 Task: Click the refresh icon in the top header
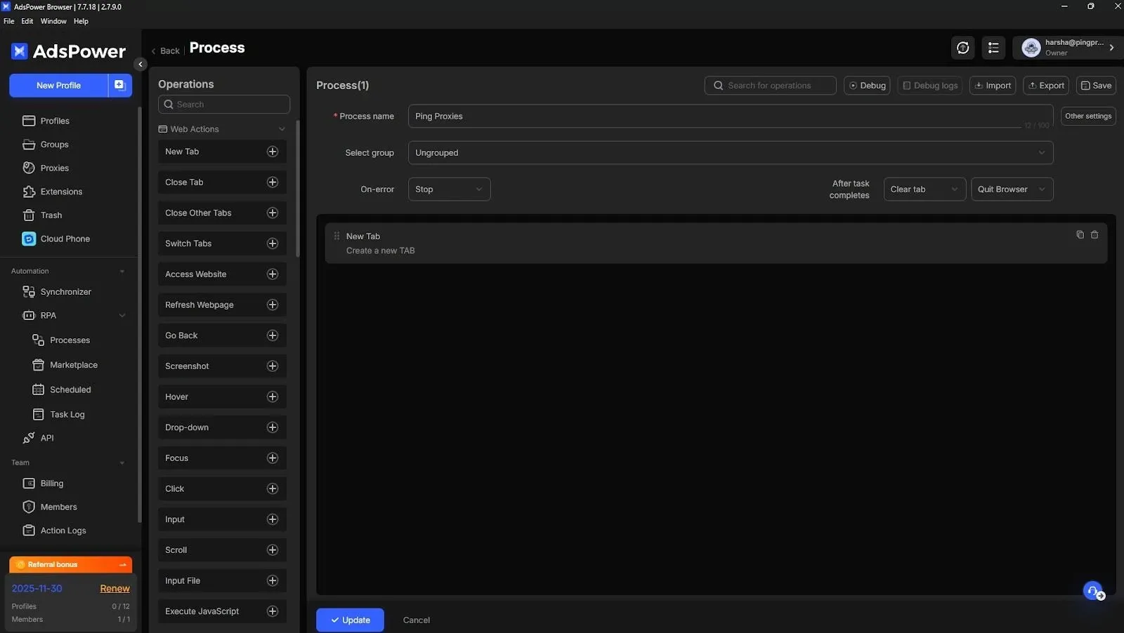coord(962,48)
